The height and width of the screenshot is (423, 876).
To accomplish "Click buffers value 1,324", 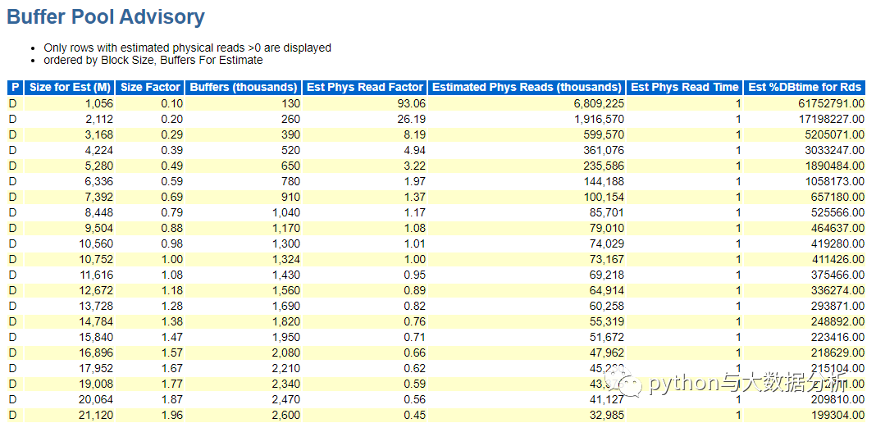I will [x=286, y=260].
